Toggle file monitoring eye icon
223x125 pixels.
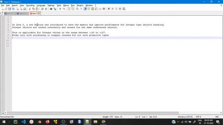point(104,9)
